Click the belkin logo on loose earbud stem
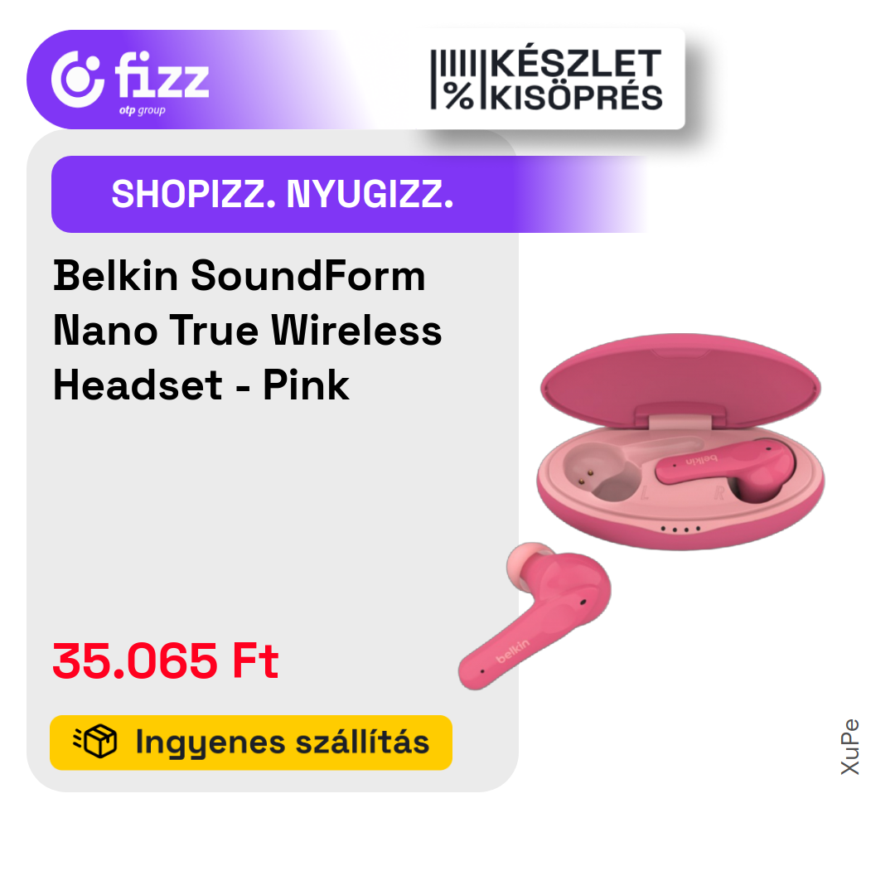The height and width of the screenshot is (895, 895). 512,651
